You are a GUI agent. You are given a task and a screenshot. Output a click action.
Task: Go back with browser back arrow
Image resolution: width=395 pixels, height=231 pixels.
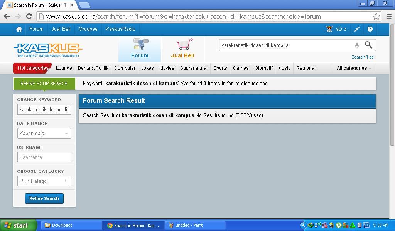pos(7,17)
